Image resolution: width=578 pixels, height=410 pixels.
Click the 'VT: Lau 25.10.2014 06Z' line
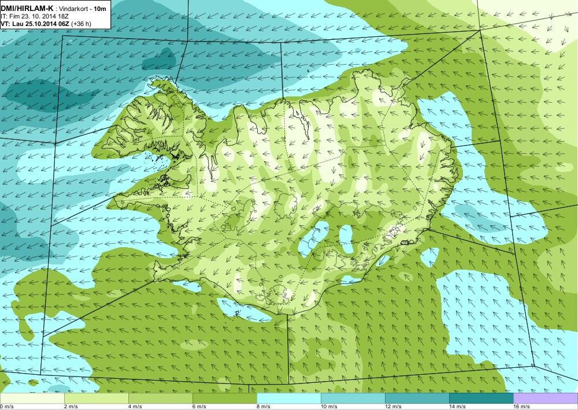tap(35, 24)
